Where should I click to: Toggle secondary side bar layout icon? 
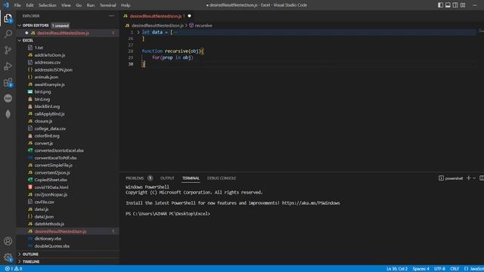pos(455,5)
